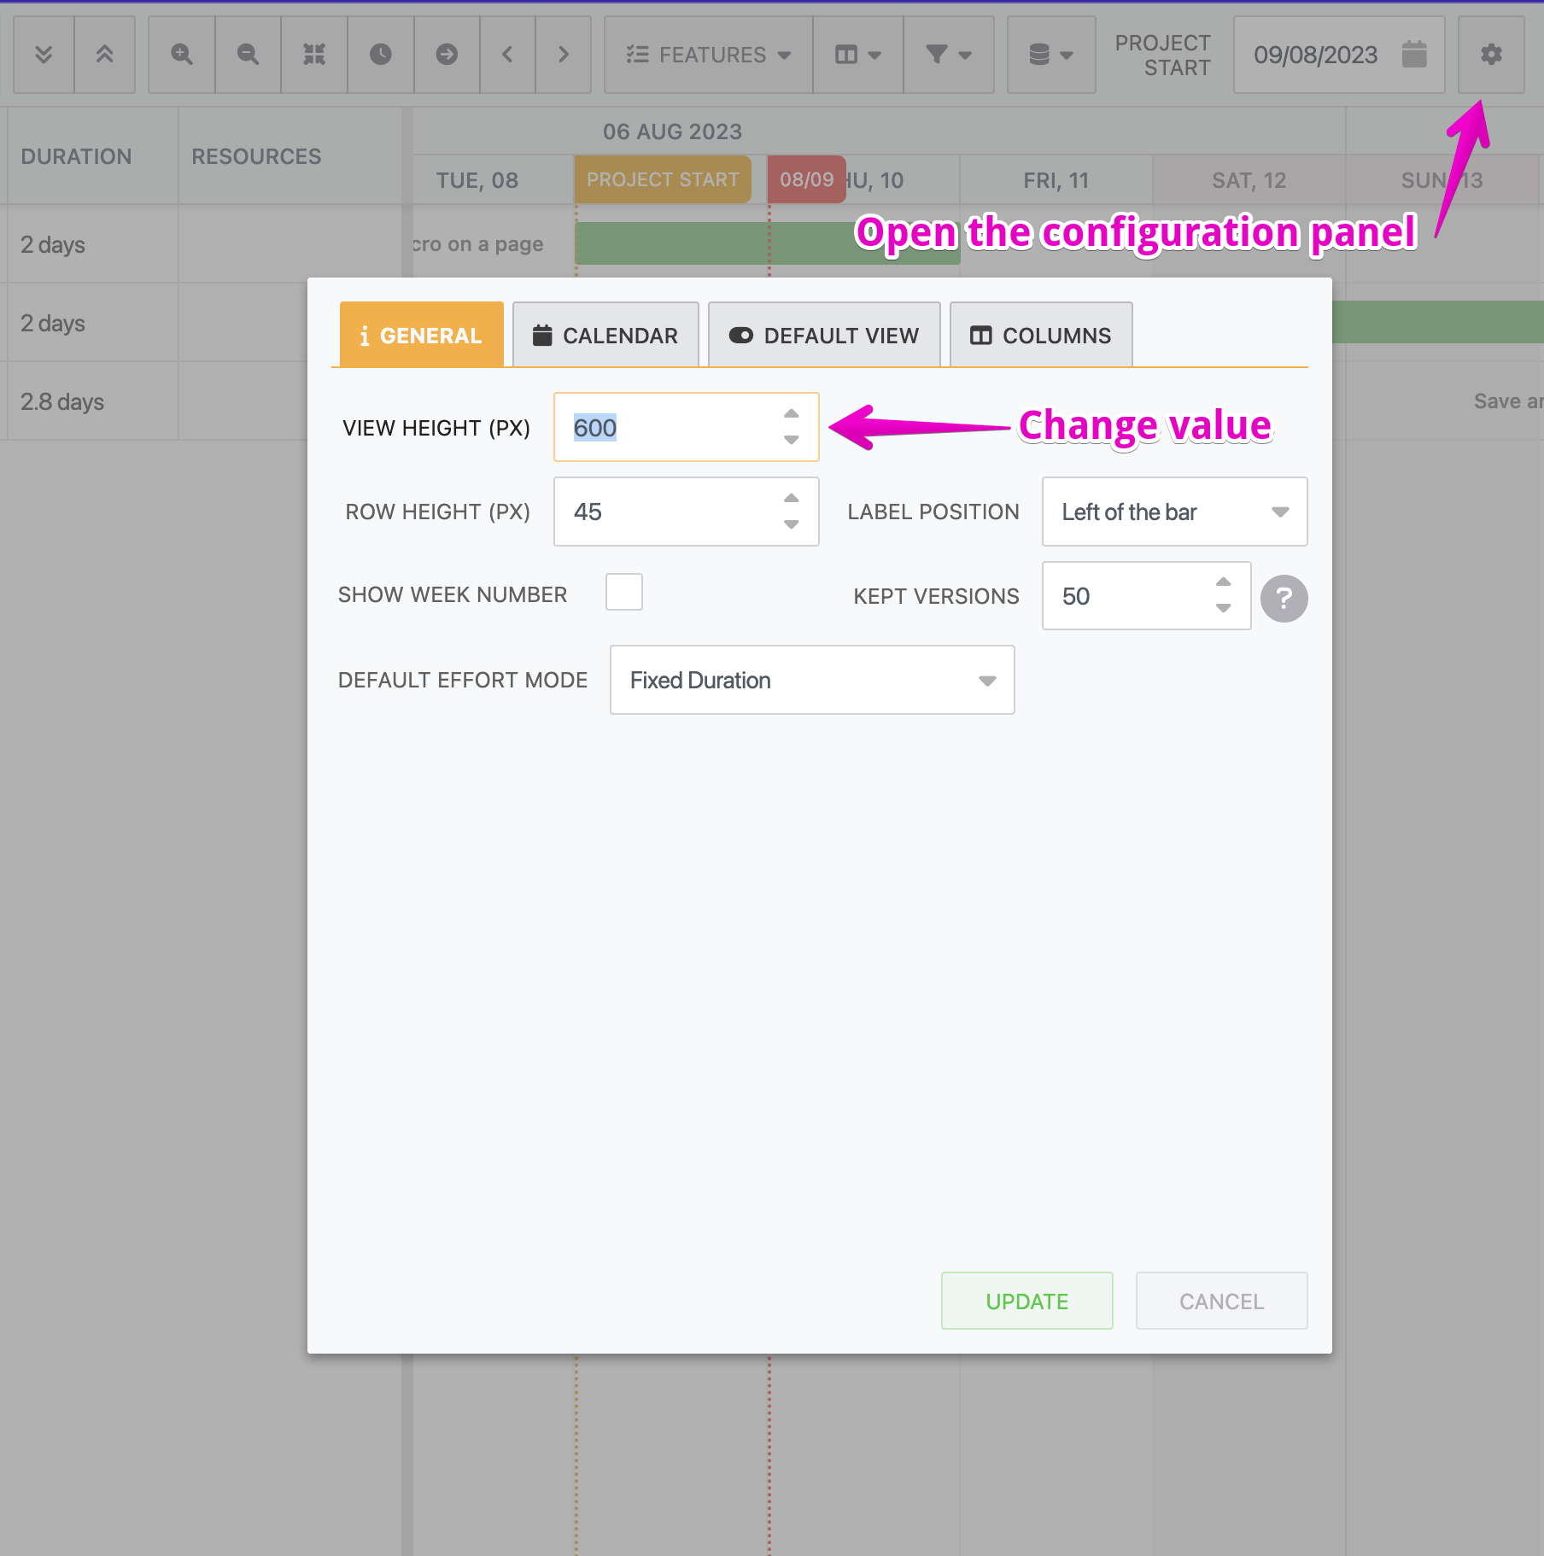
Task: Click the Cancel button
Action: (1221, 1301)
